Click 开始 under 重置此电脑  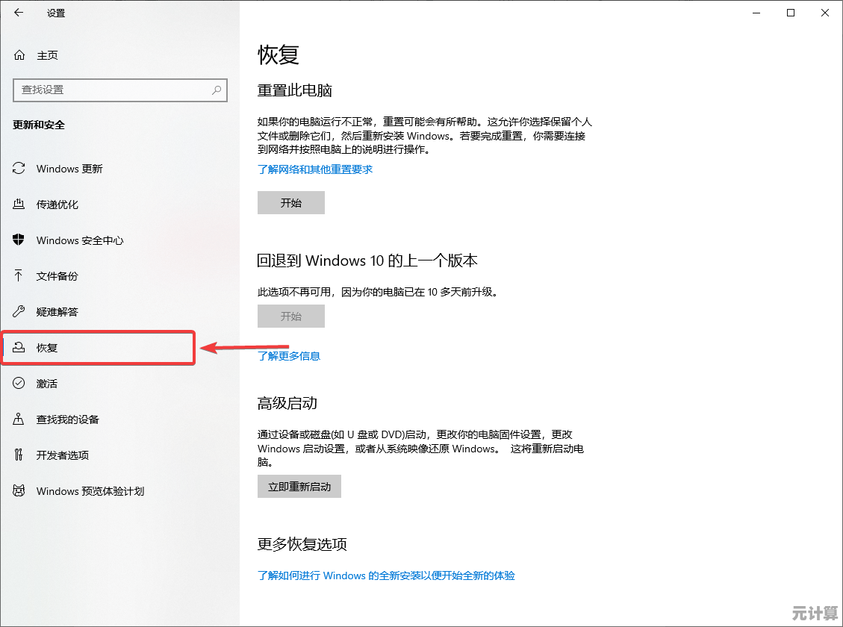[x=291, y=202]
